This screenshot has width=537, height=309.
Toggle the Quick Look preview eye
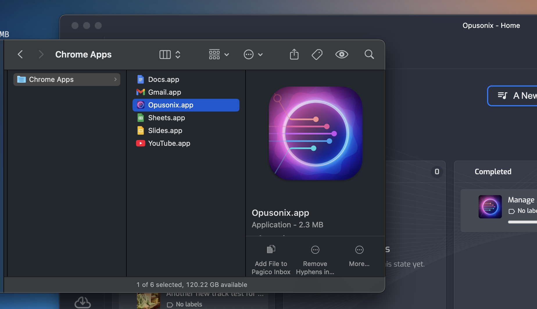click(x=342, y=54)
